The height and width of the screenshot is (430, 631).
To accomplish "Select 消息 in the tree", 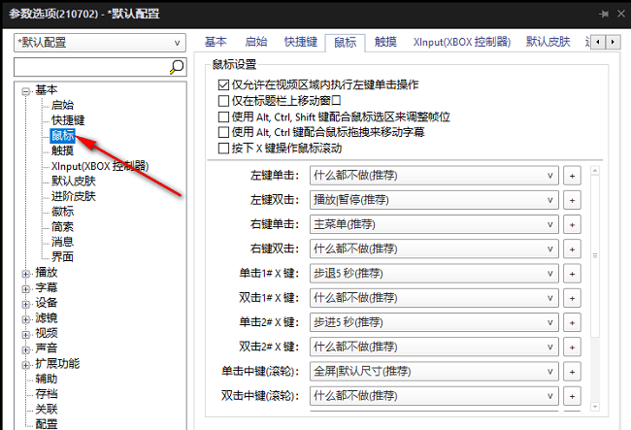I will point(62,242).
